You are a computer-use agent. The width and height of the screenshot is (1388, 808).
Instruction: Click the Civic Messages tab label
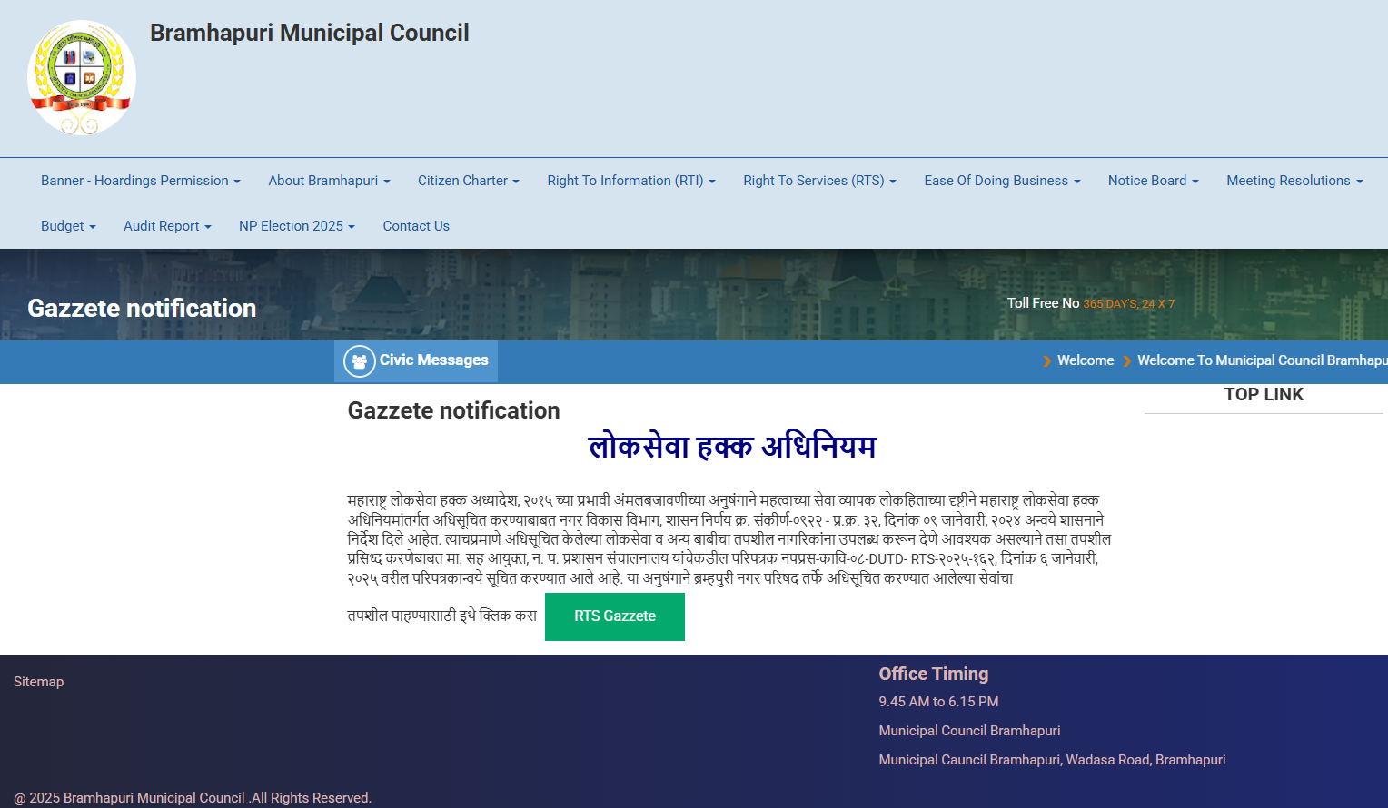click(433, 360)
